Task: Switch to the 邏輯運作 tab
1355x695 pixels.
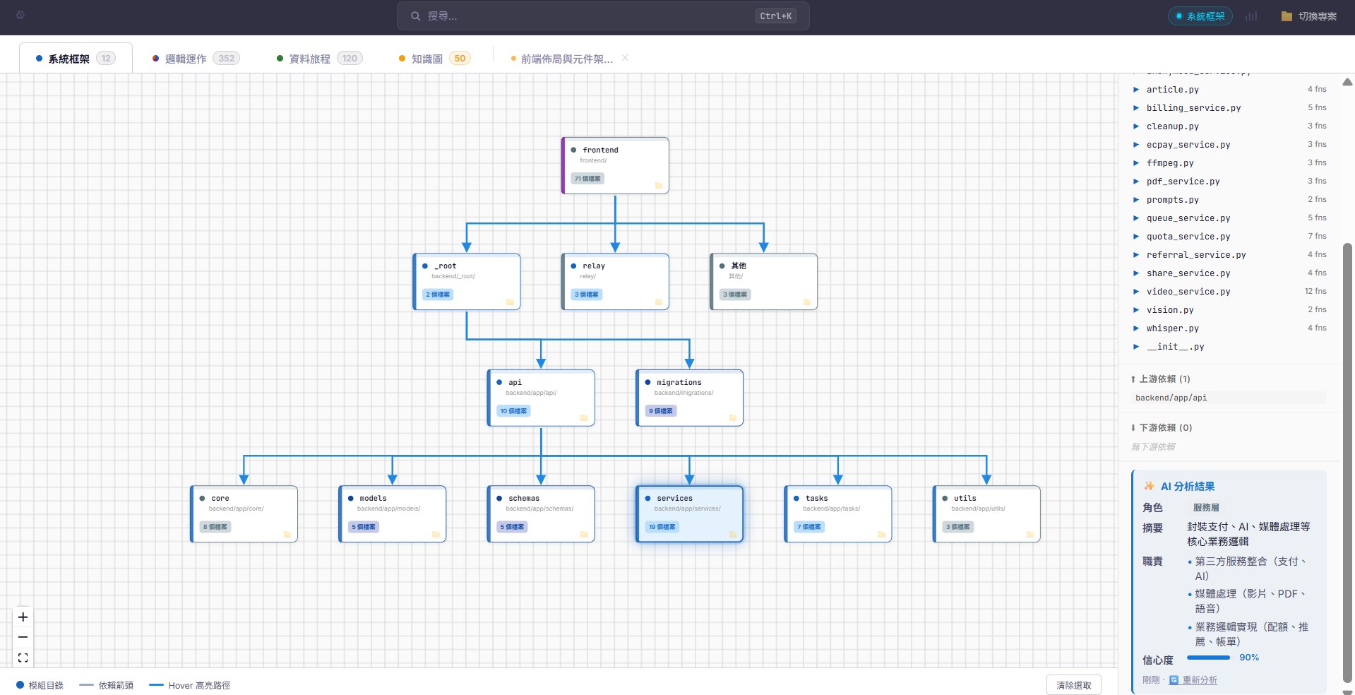Action: coord(185,58)
